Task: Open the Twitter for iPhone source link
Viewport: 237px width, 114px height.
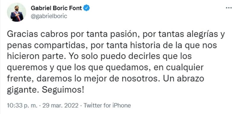Action: (x=107, y=105)
